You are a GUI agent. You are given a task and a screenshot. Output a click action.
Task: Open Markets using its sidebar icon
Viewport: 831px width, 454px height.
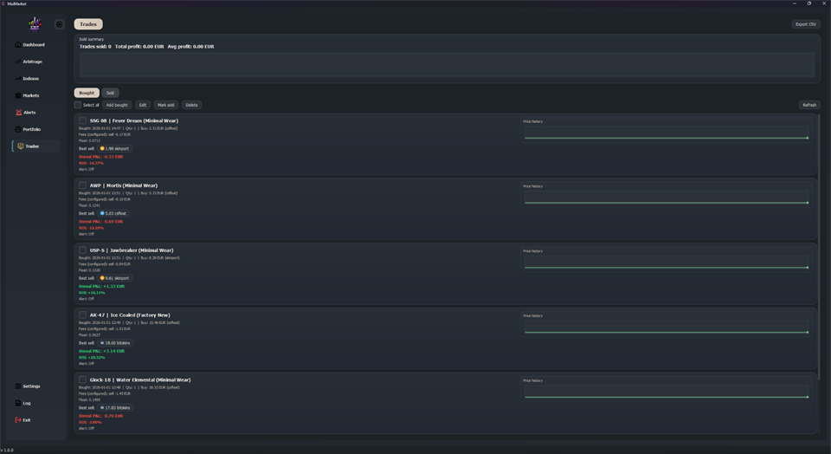click(x=18, y=95)
